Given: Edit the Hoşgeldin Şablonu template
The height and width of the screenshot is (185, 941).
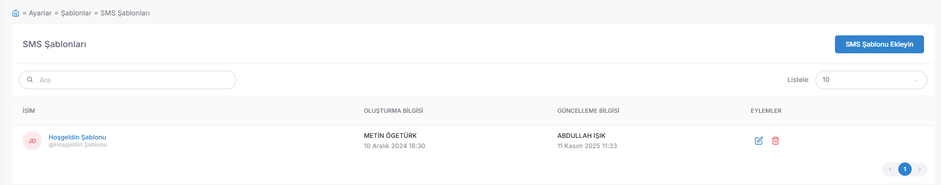Looking at the screenshot, I should point(759,140).
